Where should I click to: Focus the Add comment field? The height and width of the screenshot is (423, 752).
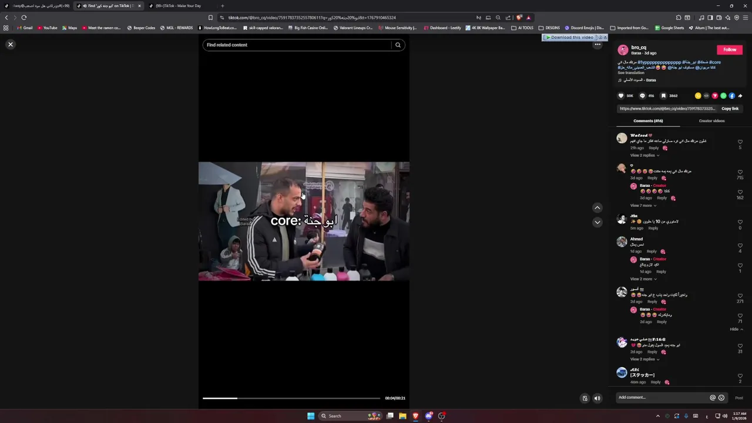[662, 398]
